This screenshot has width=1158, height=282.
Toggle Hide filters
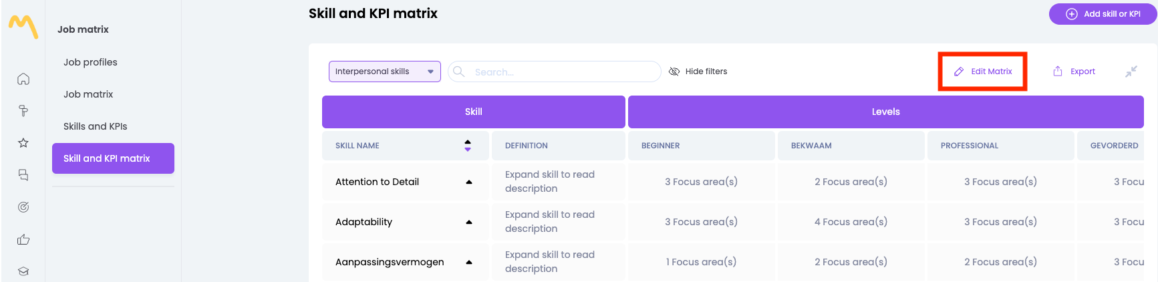pos(698,72)
